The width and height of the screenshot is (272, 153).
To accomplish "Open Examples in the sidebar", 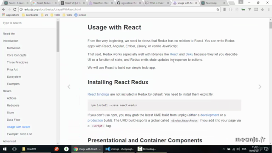I will click(13, 84).
